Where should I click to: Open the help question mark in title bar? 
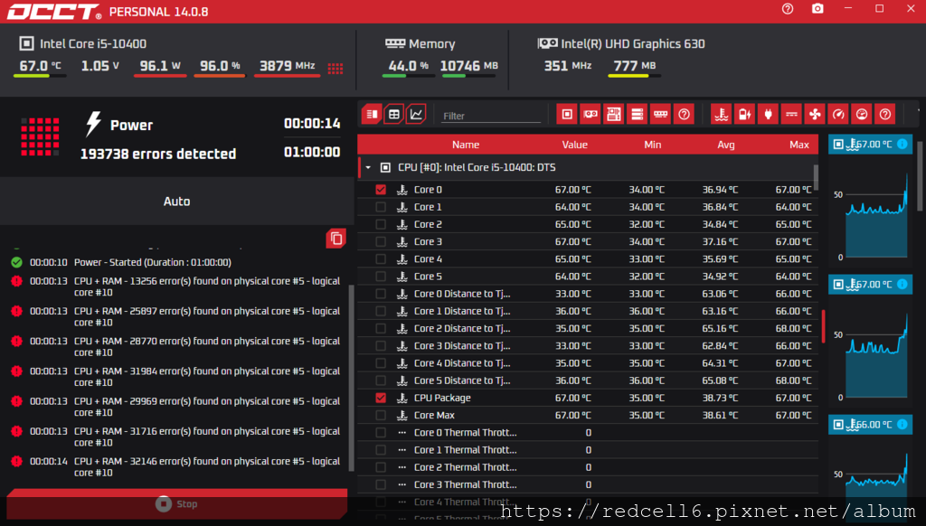[788, 9]
